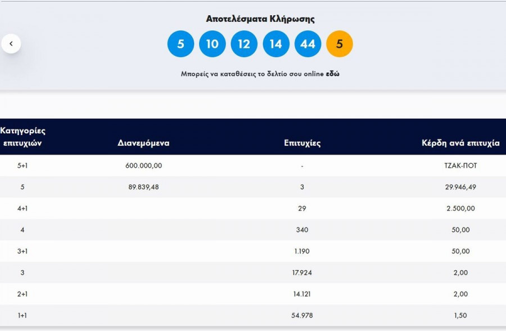Image resolution: width=506 pixels, height=331 pixels.
Task: Click the previous draw back arrow
Action: point(11,43)
